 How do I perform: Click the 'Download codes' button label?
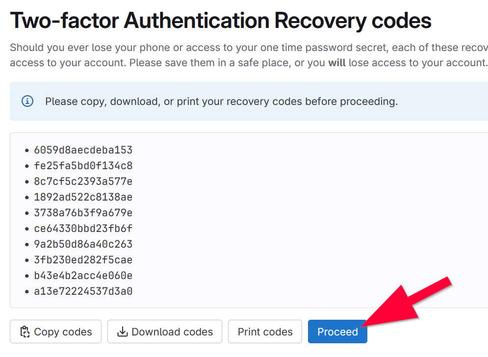(172, 332)
